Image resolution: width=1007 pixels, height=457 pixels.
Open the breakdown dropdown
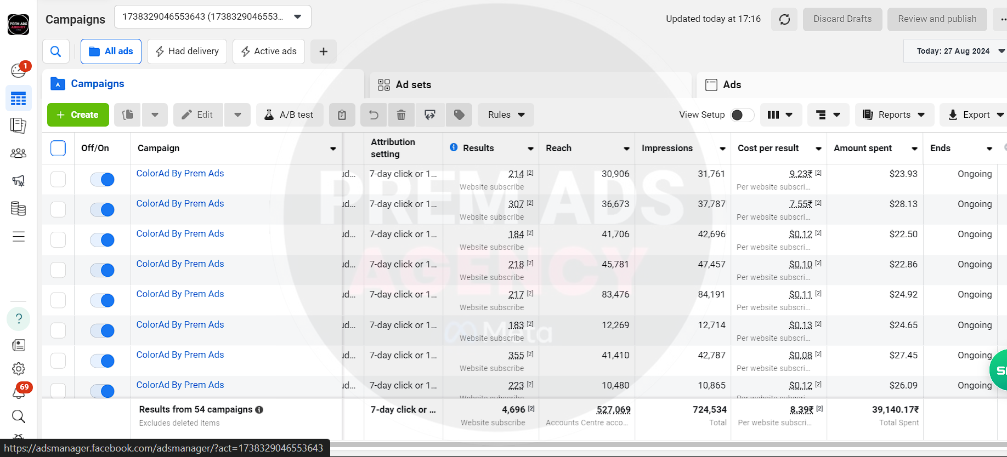click(x=828, y=115)
